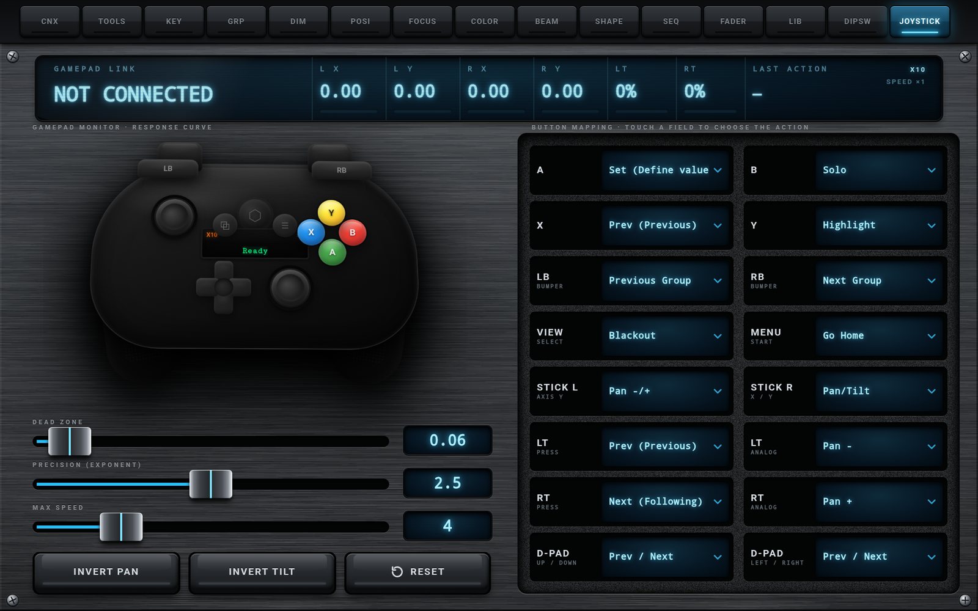This screenshot has width=978, height=611.
Task: Click the Max Speed slider handle
Action: (x=121, y=527)
